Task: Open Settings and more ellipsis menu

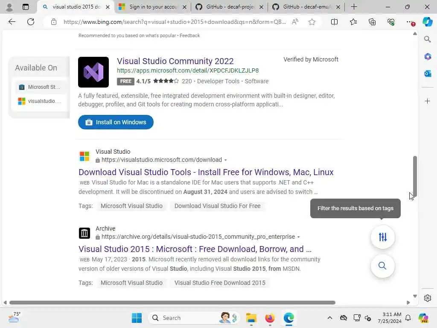Action: pos(410,22)
